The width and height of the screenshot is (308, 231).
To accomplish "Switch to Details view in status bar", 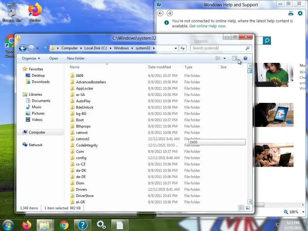I will [242, 208].
